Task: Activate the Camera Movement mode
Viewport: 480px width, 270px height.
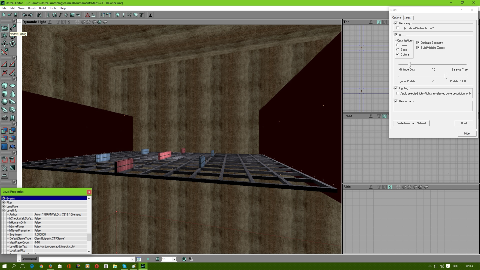Action: 4,28
